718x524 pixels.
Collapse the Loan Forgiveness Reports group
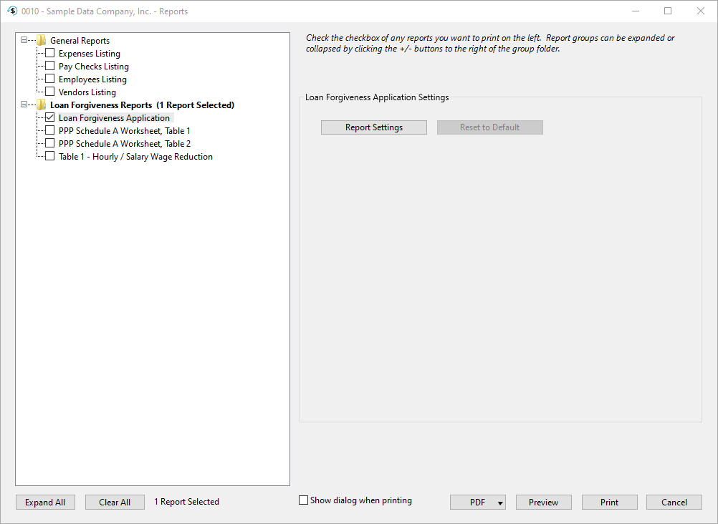click(x=24, y=105)
